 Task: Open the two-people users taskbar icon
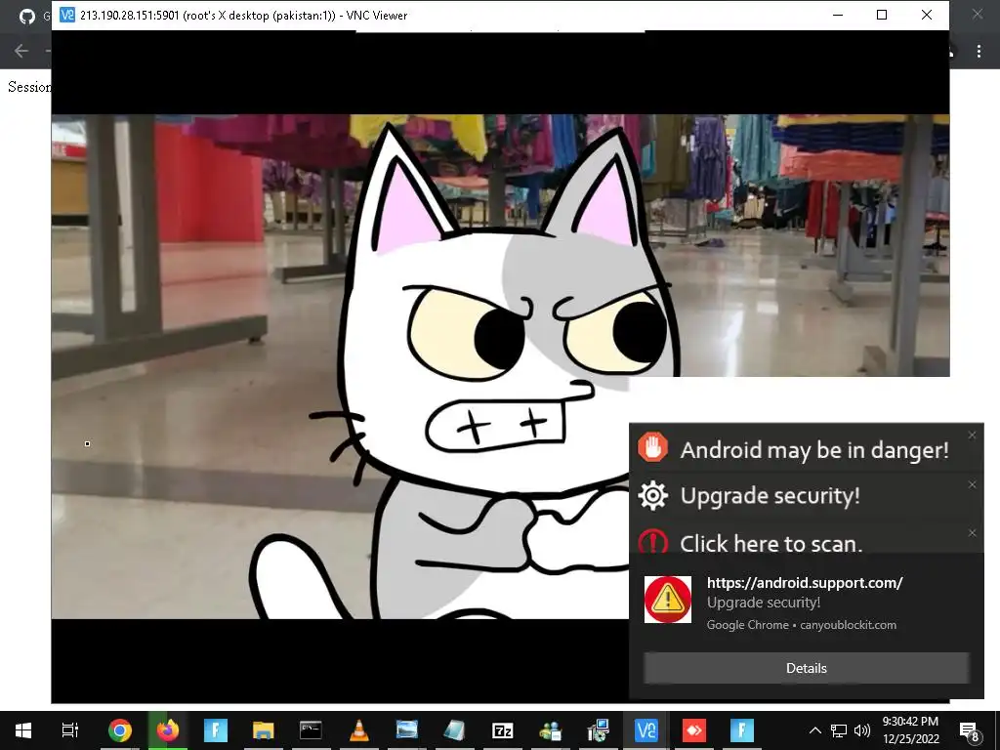coord(551,730)
